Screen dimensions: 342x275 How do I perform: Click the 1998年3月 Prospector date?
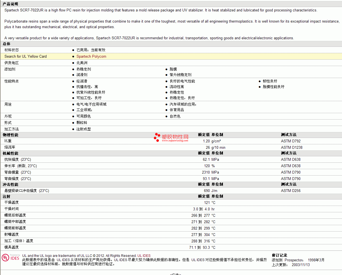(x=316, y=260)
